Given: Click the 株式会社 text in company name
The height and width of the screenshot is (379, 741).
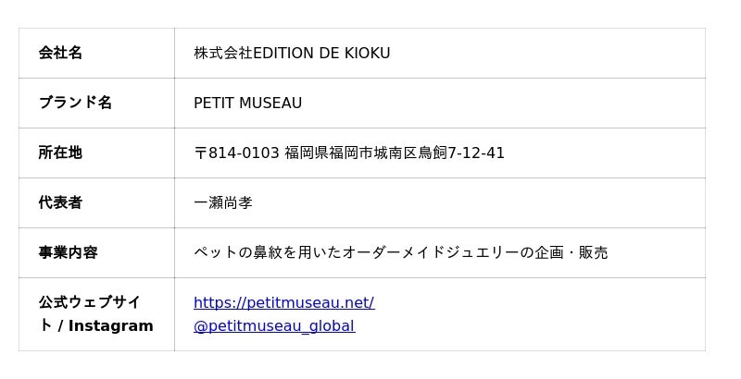Looking at the screenshot, I should [222, 53].
